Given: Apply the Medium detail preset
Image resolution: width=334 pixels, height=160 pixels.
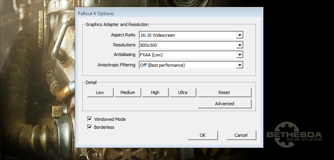Looking at the screenshot, I should tap(128, 92).
